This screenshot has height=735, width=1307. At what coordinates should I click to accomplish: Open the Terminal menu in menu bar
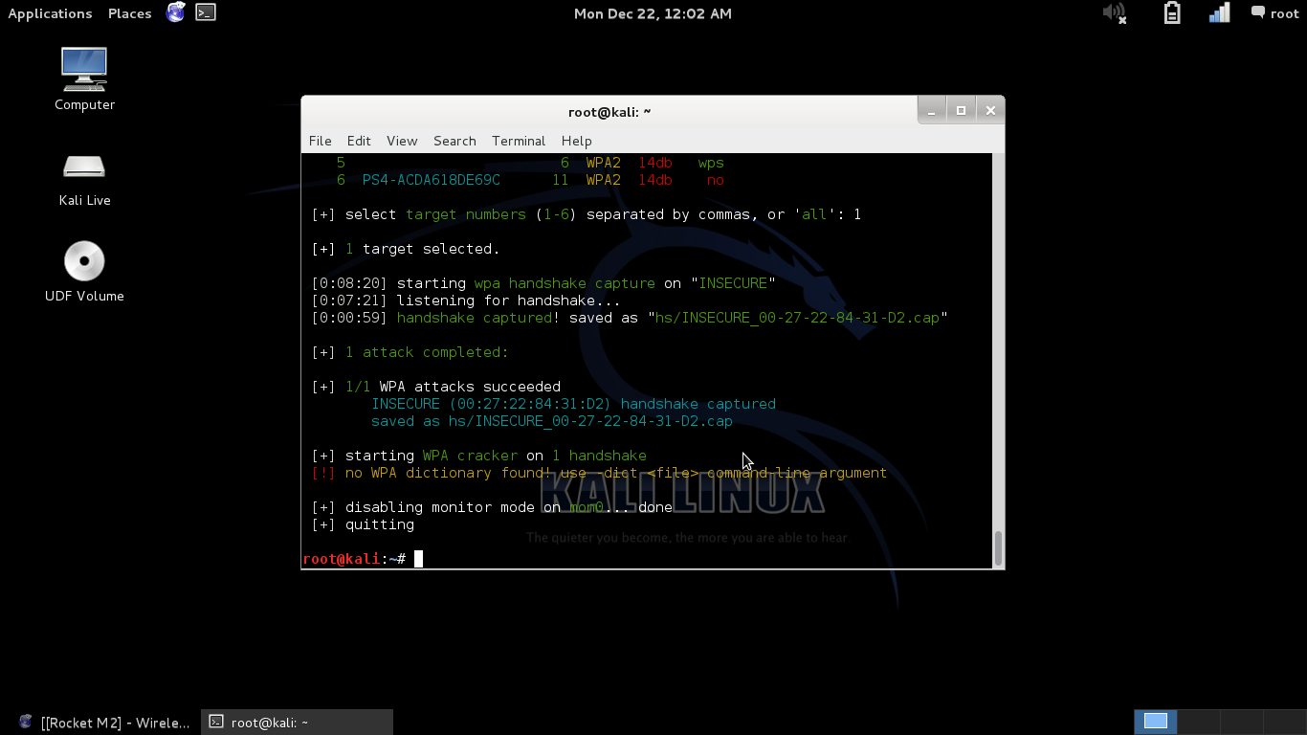point(519,141)
